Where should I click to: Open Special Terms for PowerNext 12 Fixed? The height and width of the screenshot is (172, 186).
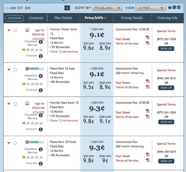click(166, 143)
